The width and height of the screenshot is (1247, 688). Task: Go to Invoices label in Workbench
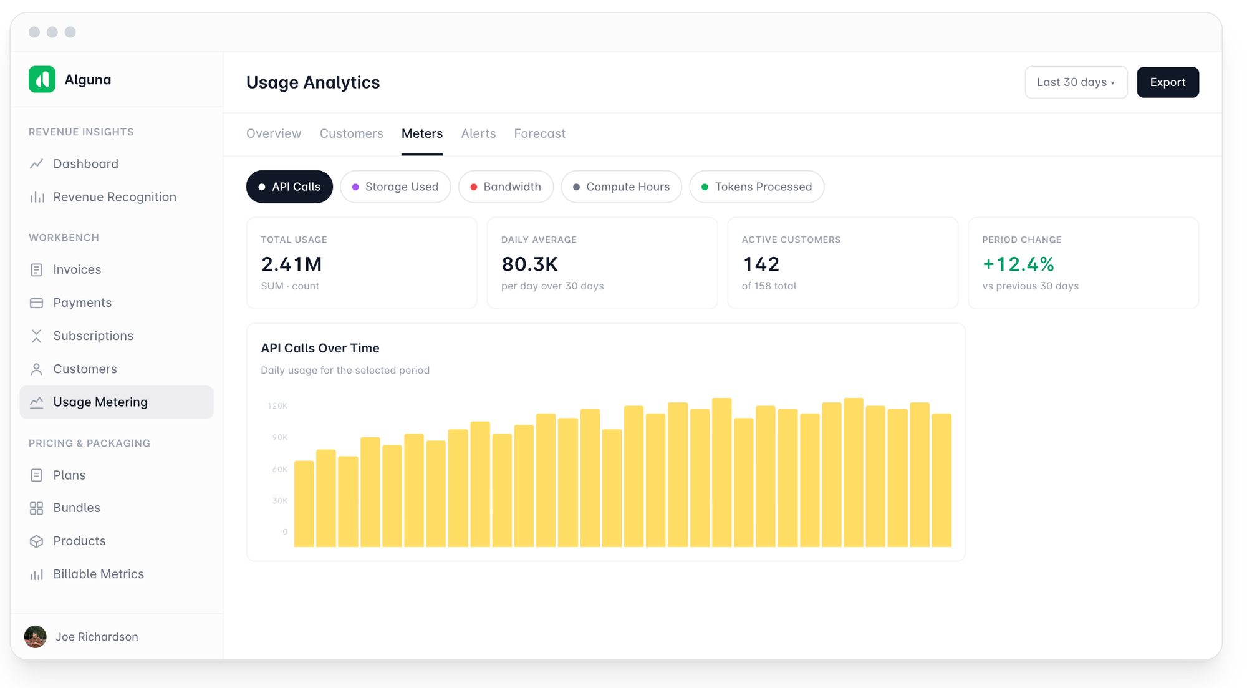(x=77, y=269)
